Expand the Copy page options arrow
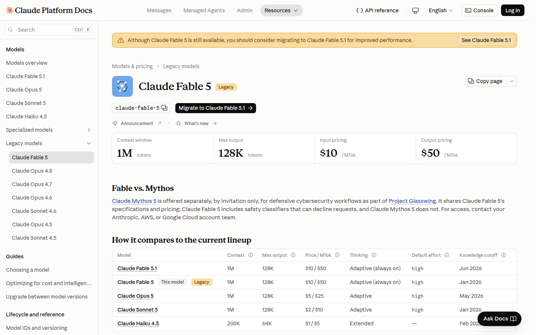The image size is (536, 335). click(x=512, y=81)
